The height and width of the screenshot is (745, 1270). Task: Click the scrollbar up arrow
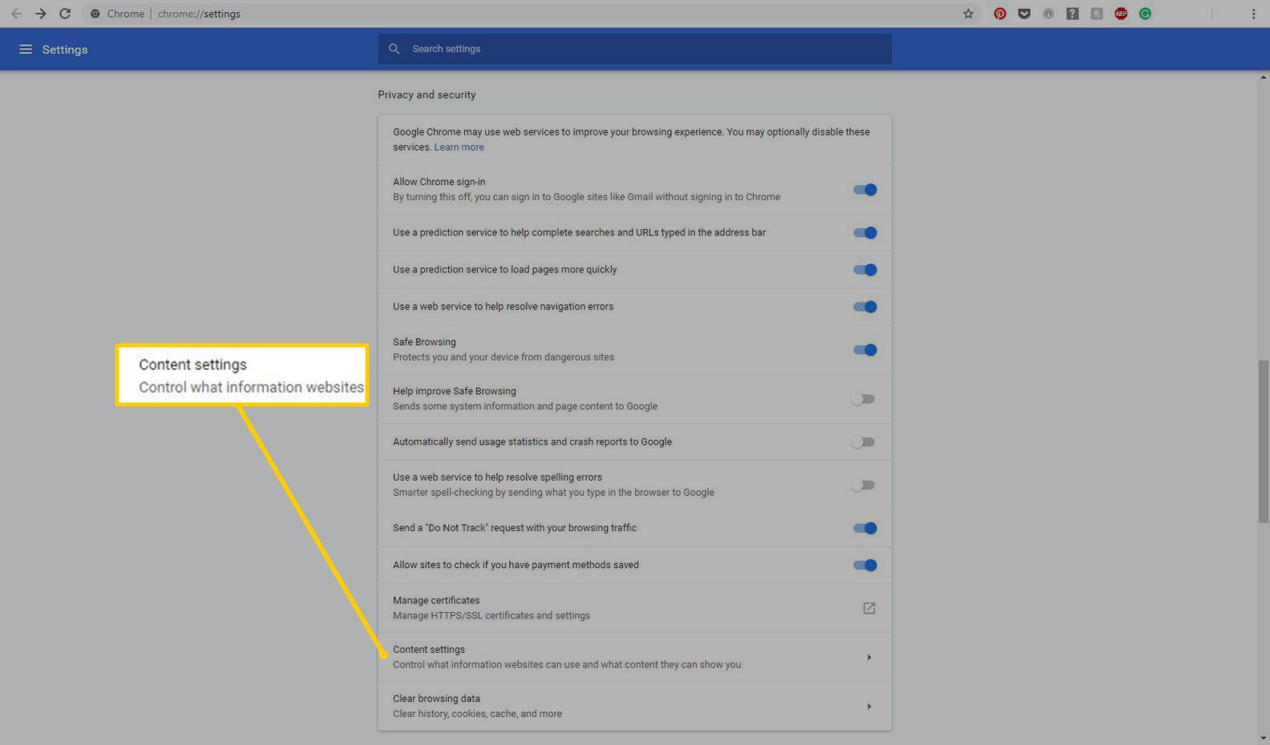(x=1264, y=78)
